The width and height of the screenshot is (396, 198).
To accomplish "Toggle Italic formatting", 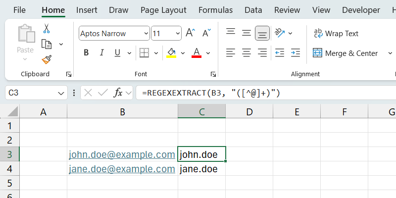I will tap(102, 53).
